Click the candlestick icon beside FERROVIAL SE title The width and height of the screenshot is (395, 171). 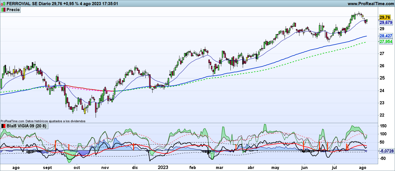(x=3, y=4)
